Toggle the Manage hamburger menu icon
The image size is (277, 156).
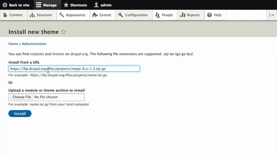pos(39,5)
